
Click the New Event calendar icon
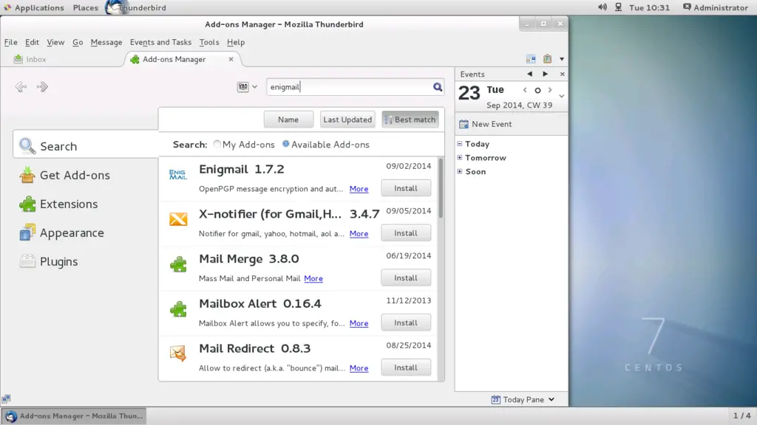[464, 124]
